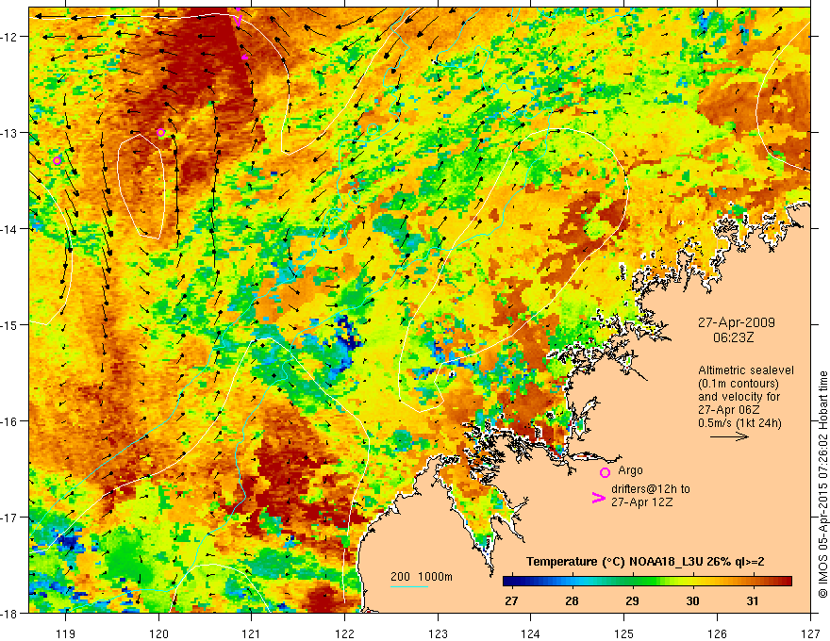Click the '0.5m/s (1kt 24h)' velocity scale label
This screenshot has width=830, height=641.
pos(739,423)
